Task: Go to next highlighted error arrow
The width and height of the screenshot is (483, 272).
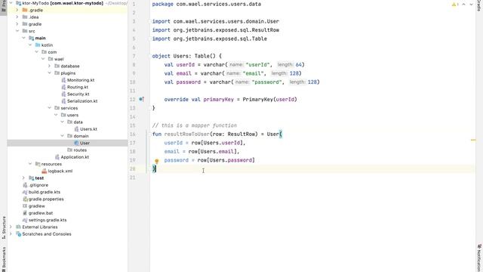Action: point(471,5)
